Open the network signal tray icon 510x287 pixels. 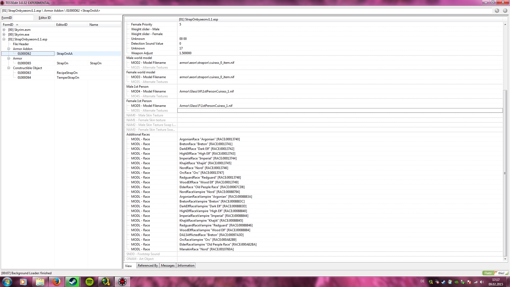coord(475,282)
